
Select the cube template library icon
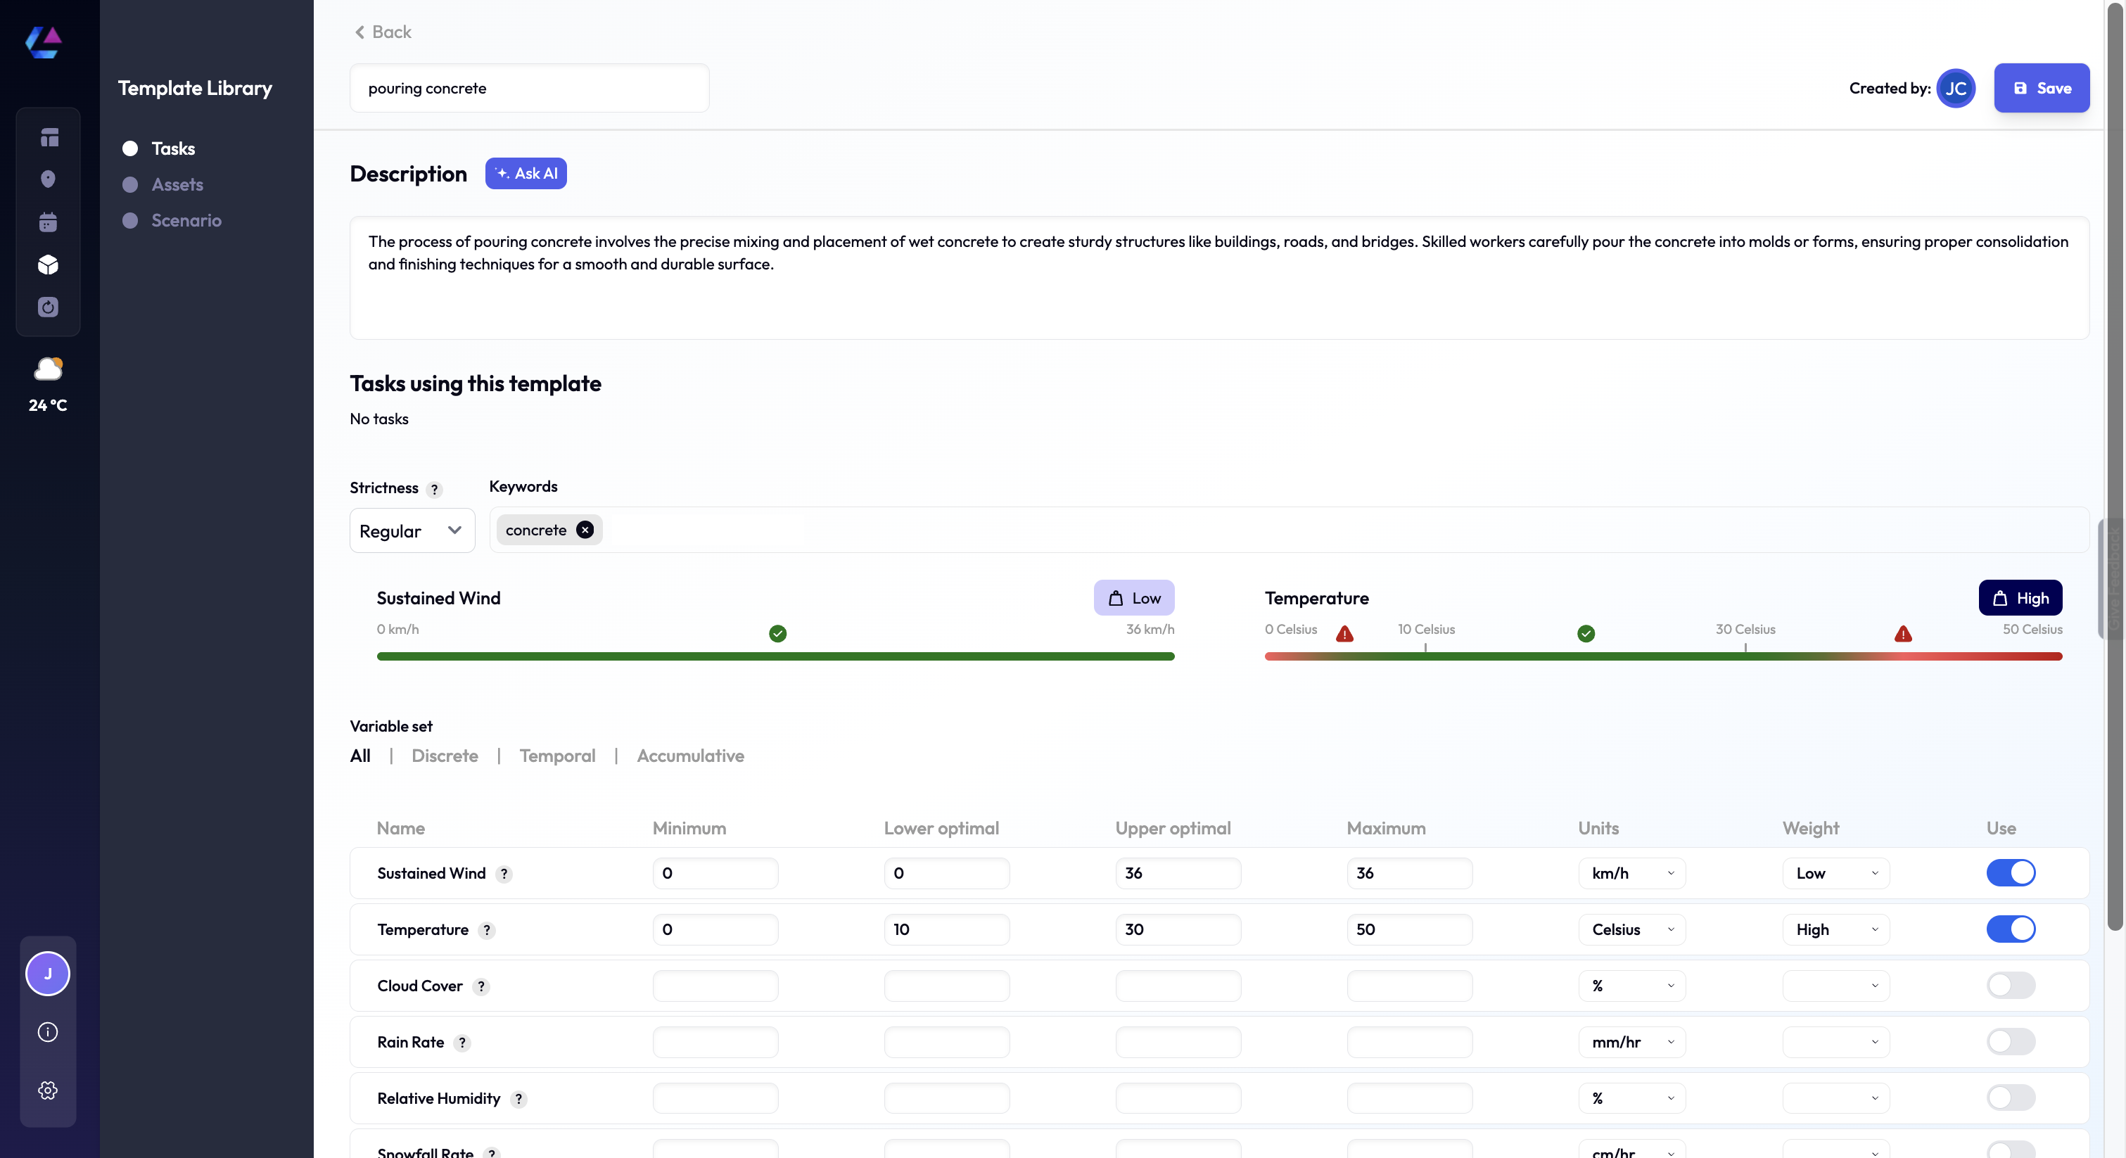point(48,265)
